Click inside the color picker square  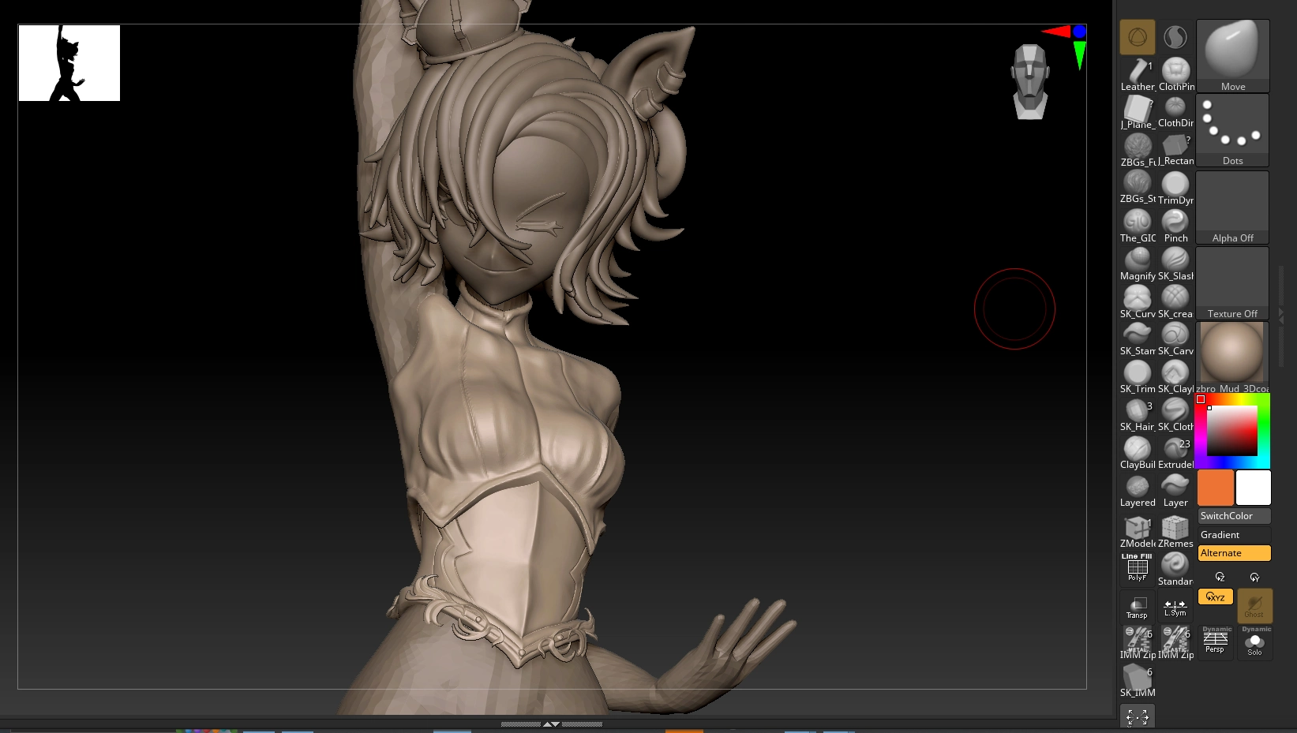point(1231,431)
